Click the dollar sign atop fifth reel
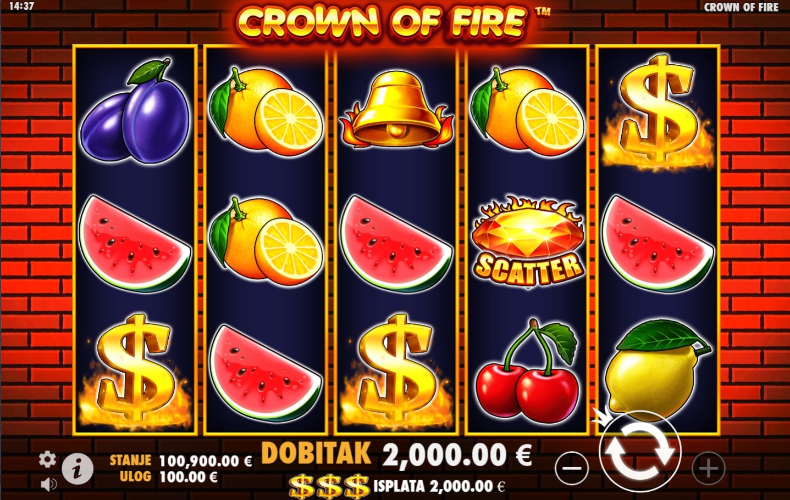The image size is (790, 500). tap(658, 113)
